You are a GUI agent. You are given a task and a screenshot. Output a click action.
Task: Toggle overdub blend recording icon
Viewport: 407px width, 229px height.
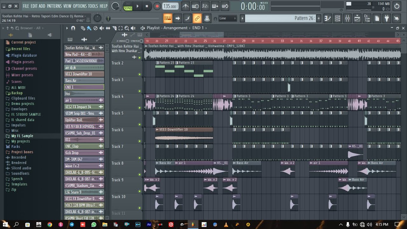pos(215,6)
